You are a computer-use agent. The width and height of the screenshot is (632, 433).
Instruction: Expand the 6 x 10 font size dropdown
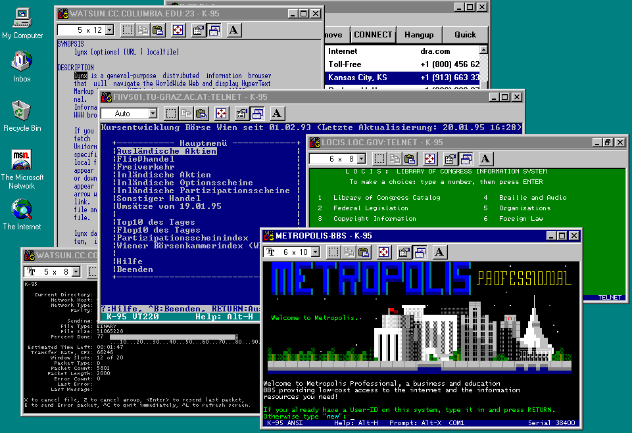pos(315,252)
